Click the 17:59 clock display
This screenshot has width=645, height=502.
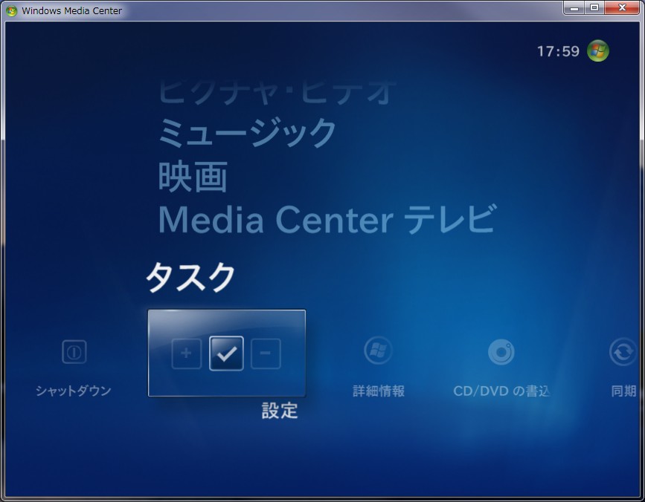558,51
